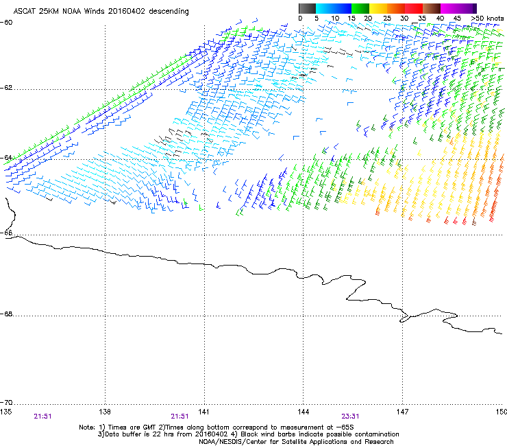The width and height of the screenshot is (507, 446).
Task: Click the ">50 knots" legend label
Action: 488,19
